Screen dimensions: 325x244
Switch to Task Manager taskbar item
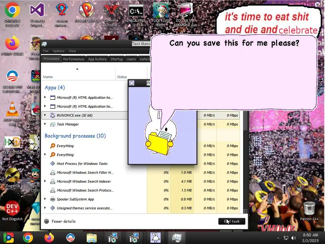click(176, 238)
